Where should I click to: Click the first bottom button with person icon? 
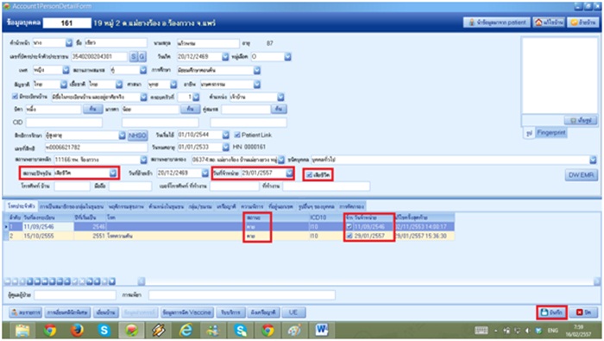click(25, 313)
